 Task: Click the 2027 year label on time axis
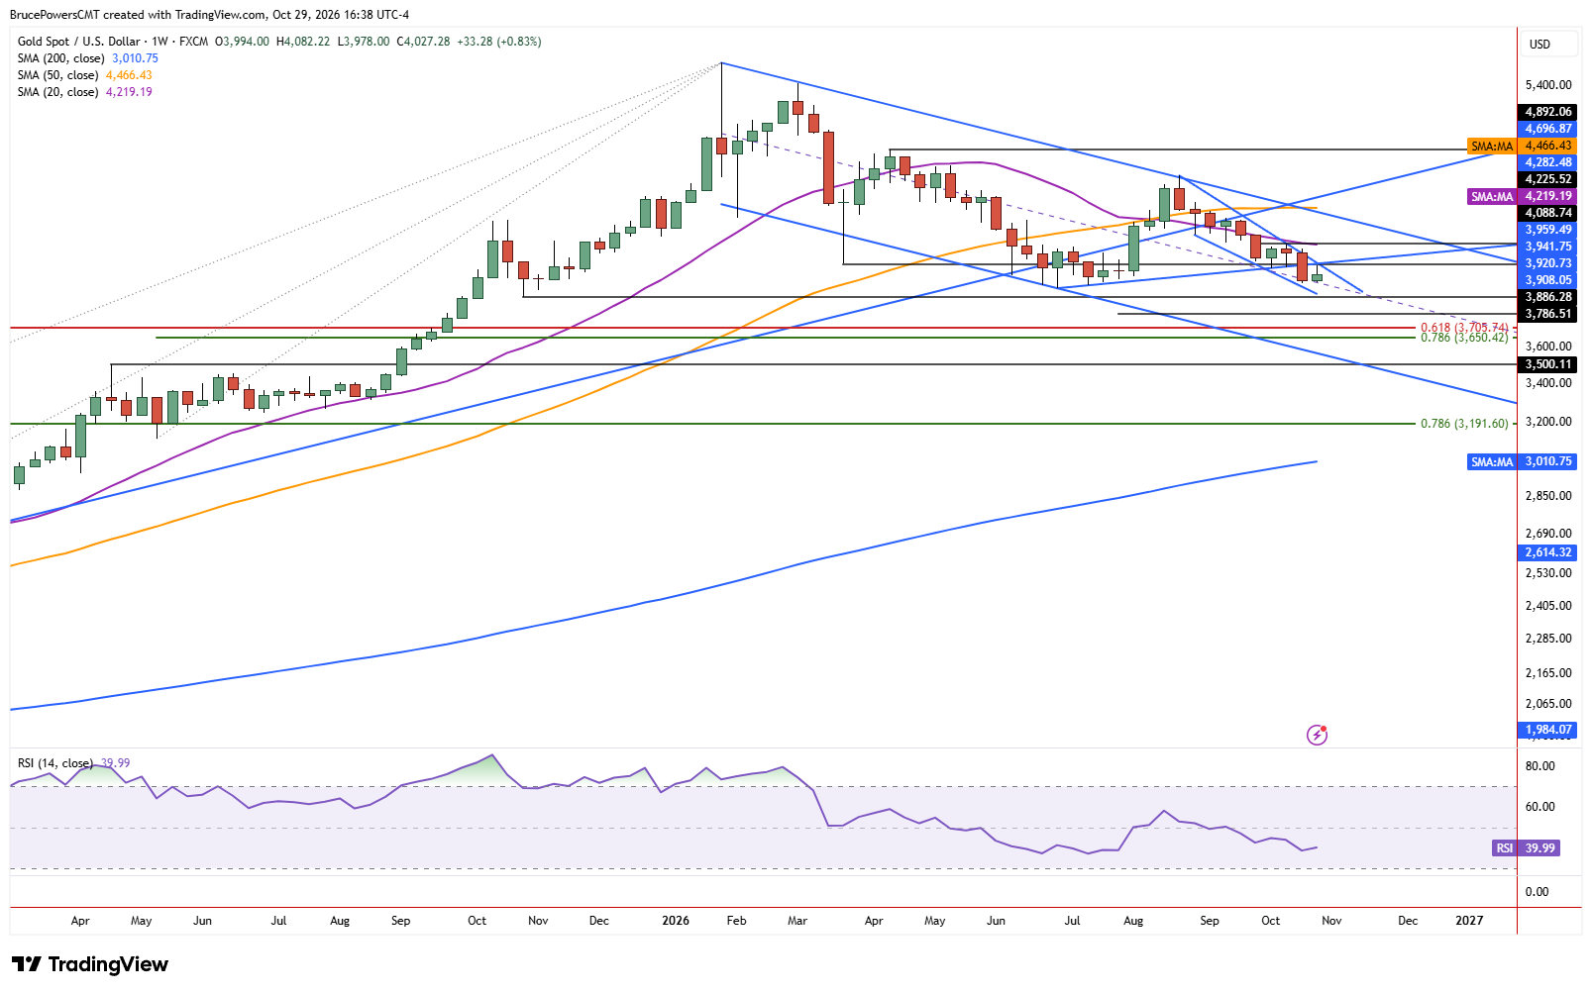tap(1469, 922)
